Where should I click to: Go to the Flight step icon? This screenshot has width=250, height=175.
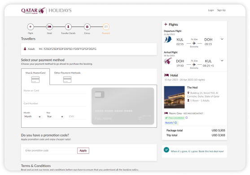31,27
